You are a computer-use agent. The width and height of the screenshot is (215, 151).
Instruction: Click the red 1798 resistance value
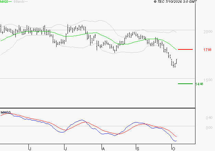pyautogui.click(x=207, y=50)
